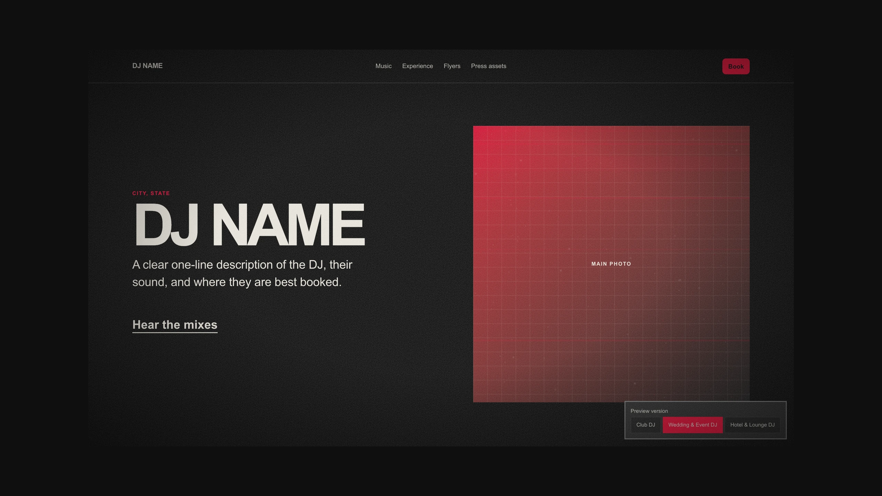Select Press assets in navigation
This screenshot has width=882, height=496.
coord(488,66)
